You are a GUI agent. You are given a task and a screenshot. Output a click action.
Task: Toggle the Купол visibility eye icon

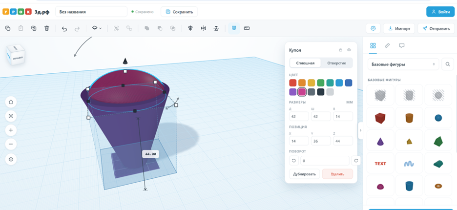click(x=349, y=50)
